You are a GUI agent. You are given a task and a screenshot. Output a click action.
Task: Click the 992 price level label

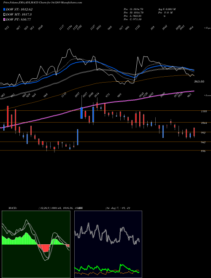tap(203, 132)
